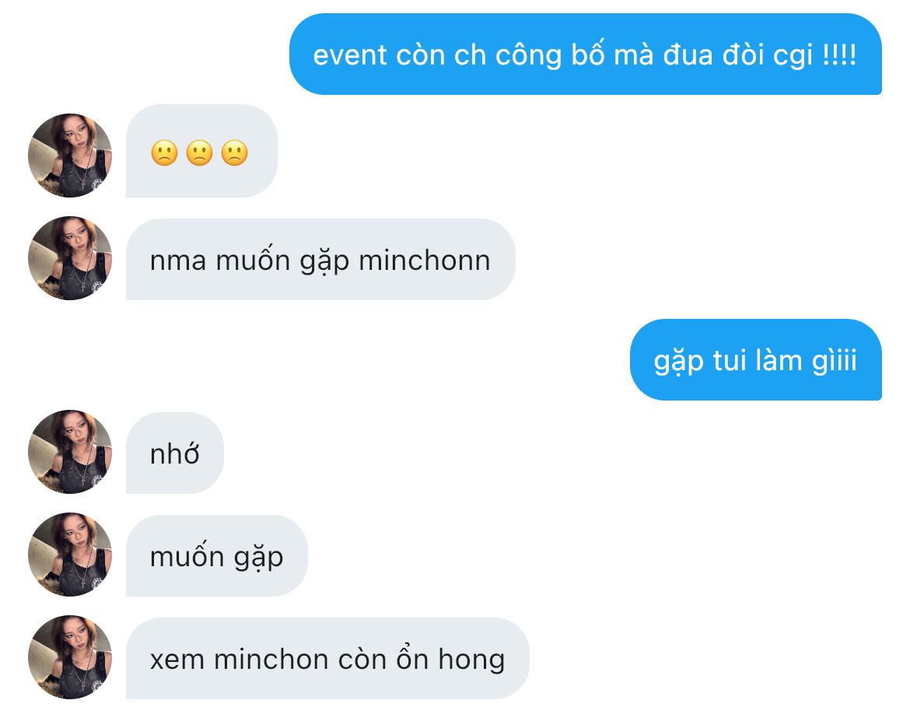
Task: Click avatar beside the 'muốn gặp' message
Action: click(70, 555)
